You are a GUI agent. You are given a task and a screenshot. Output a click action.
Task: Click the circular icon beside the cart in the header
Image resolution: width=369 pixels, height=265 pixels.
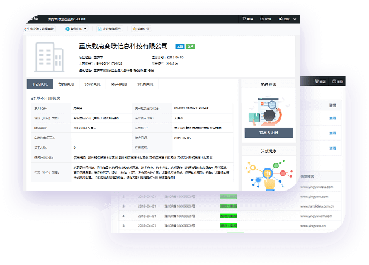coord(262,19)
